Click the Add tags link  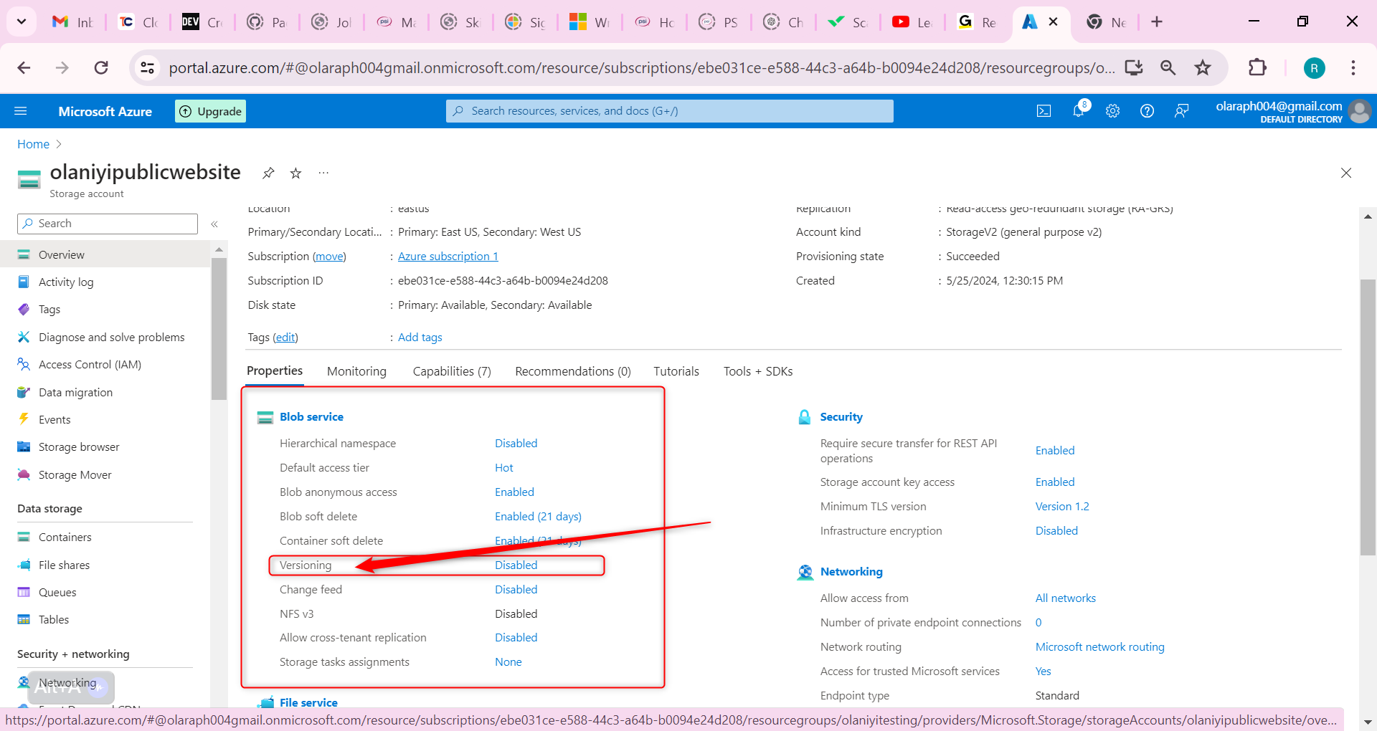point(420,338)
